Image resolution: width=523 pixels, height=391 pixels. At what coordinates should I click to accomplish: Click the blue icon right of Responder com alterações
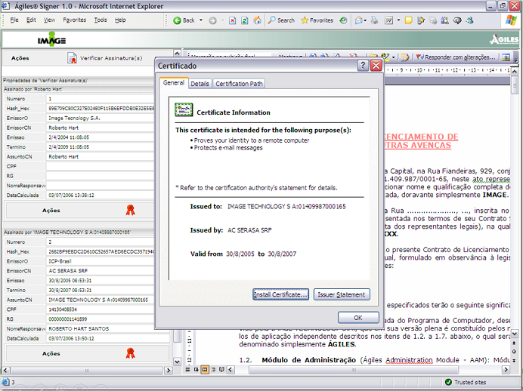point(506,57)
